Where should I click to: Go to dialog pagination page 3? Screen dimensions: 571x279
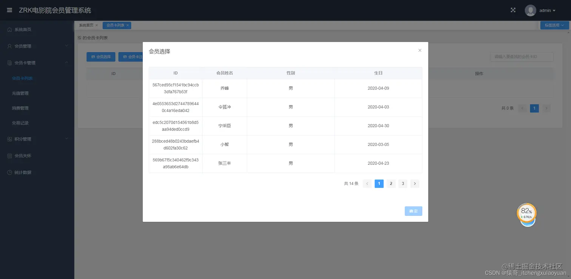click(x=403, y=184)
